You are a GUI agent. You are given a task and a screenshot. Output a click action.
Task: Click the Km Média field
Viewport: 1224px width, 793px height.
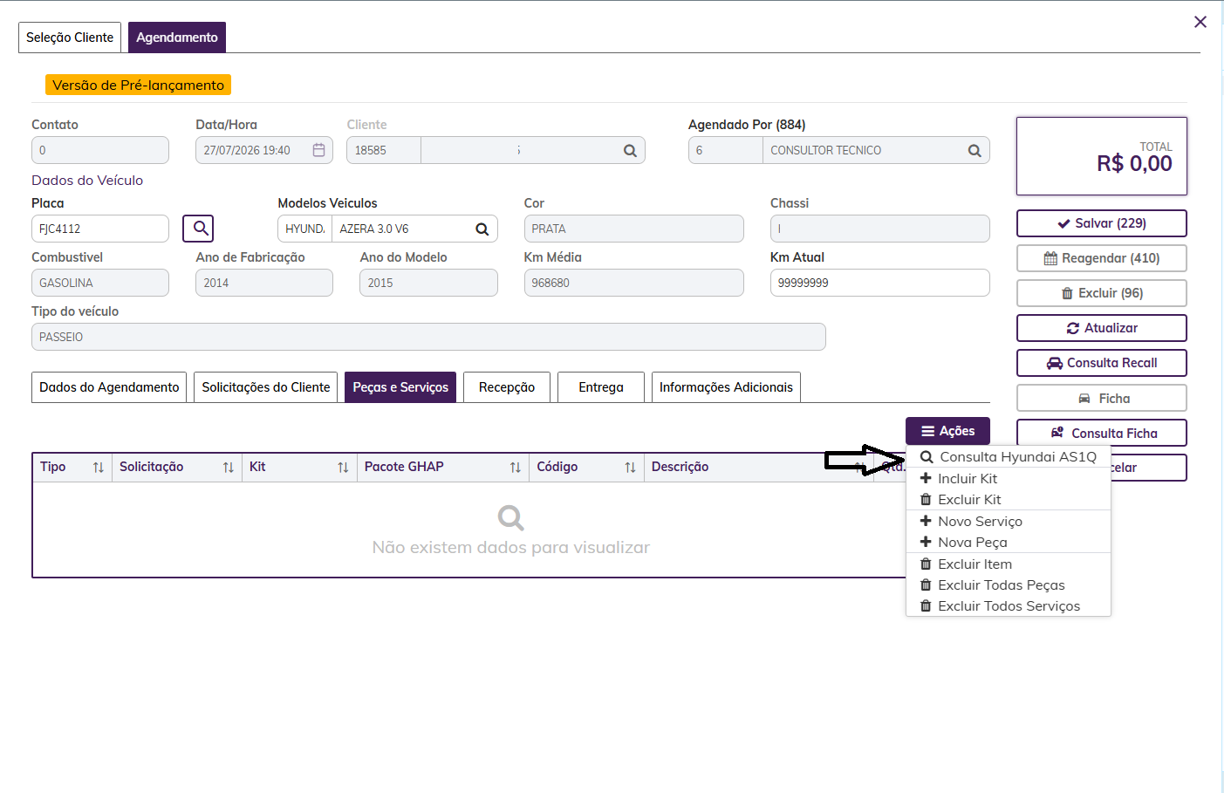[x=633, y=283]
